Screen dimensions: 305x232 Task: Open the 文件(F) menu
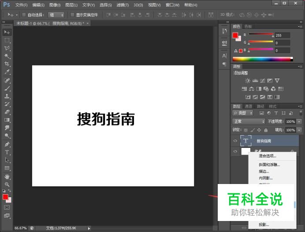coord(21,5)
